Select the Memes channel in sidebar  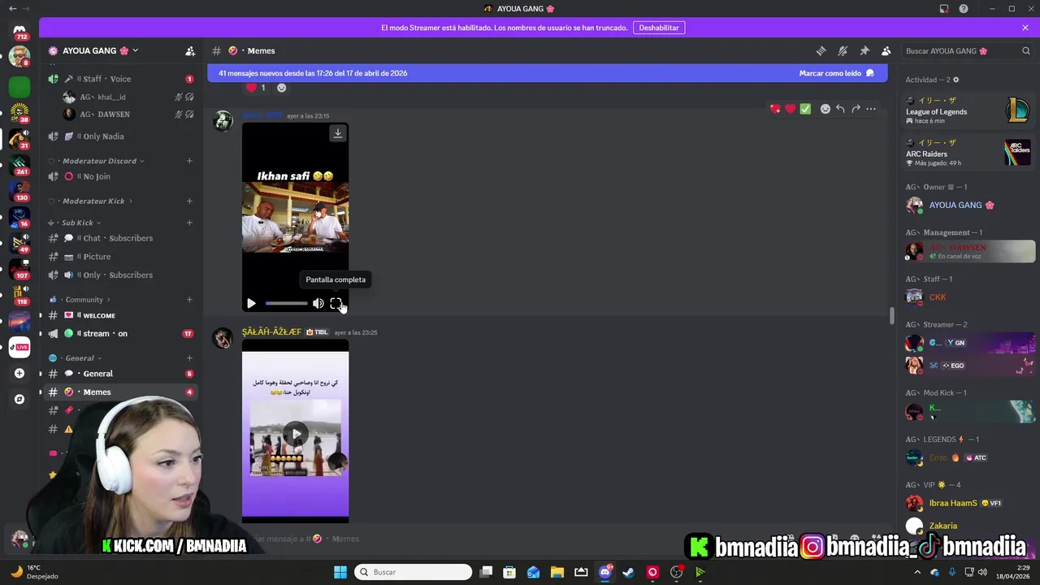tap(120, 392)
